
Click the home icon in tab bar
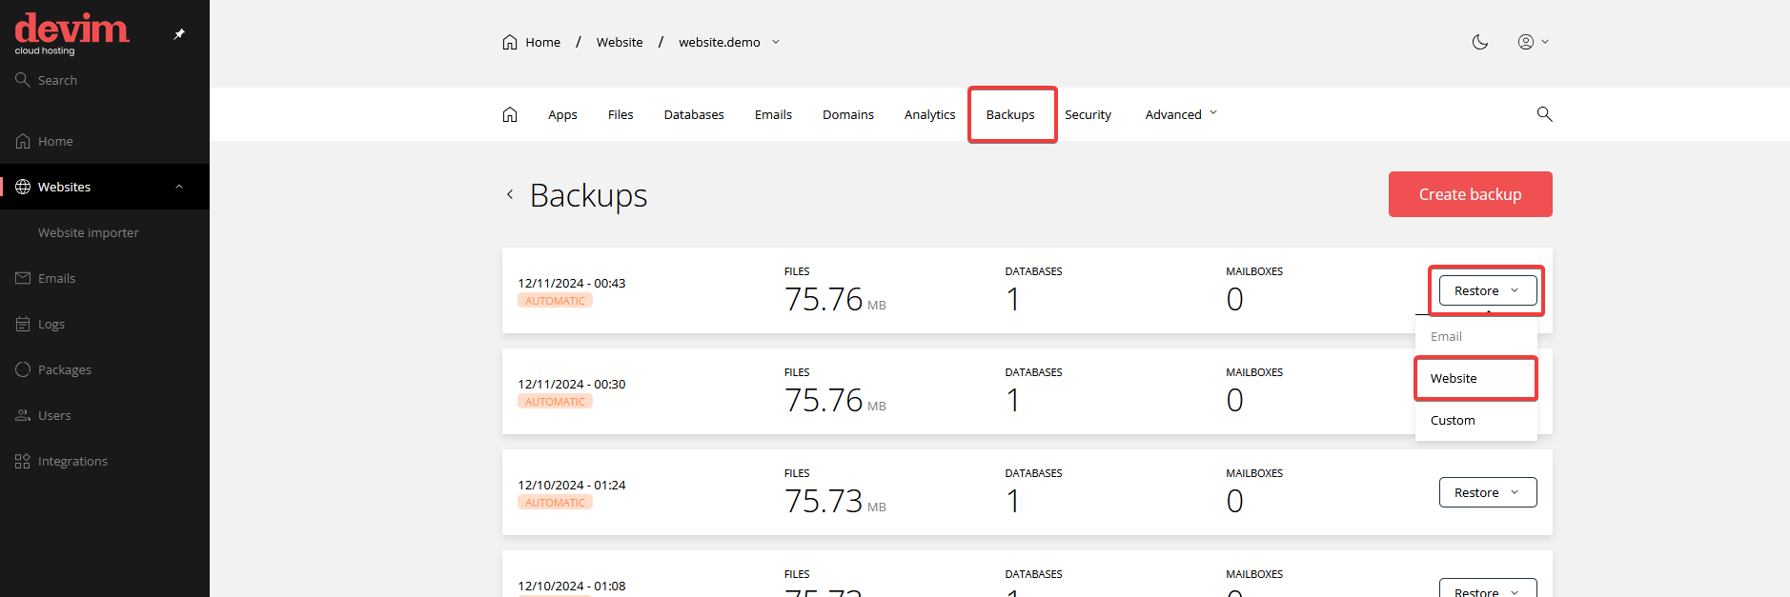[510, 114]
